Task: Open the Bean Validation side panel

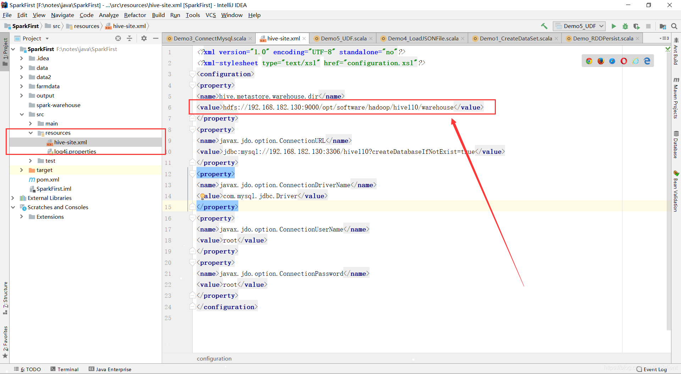Action: pos(676,191)
